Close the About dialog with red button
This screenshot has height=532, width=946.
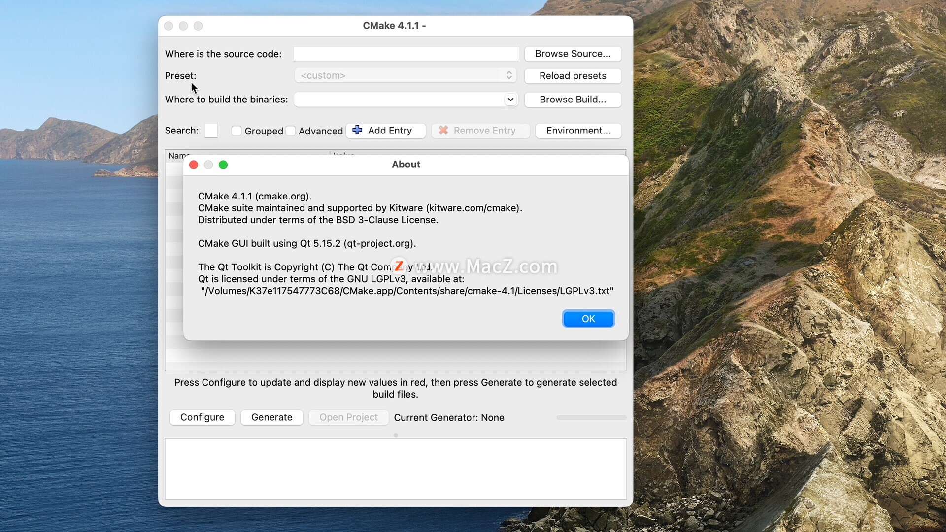point(194,165)
